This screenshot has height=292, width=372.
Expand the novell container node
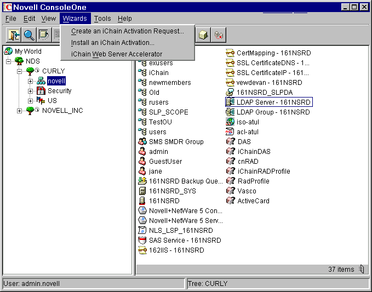(30, 81)
